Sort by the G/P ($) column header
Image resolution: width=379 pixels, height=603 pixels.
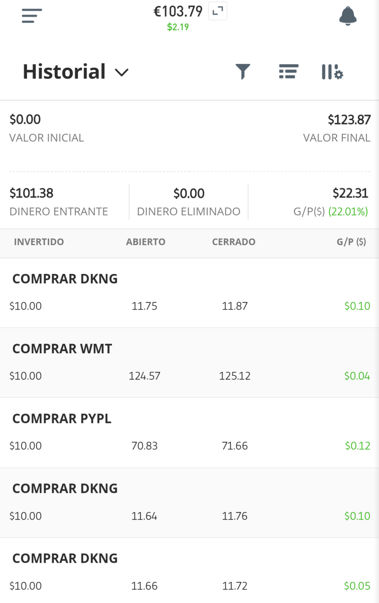tap(351, 242)
